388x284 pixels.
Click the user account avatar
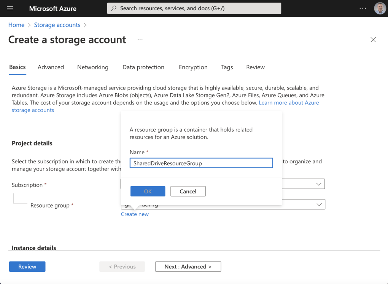pos(380,8)
